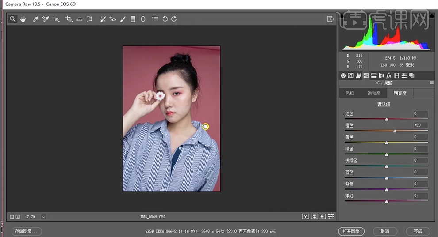
Task: Adjust the 蓝色 luminance slider
Action: tap(387, 178)
